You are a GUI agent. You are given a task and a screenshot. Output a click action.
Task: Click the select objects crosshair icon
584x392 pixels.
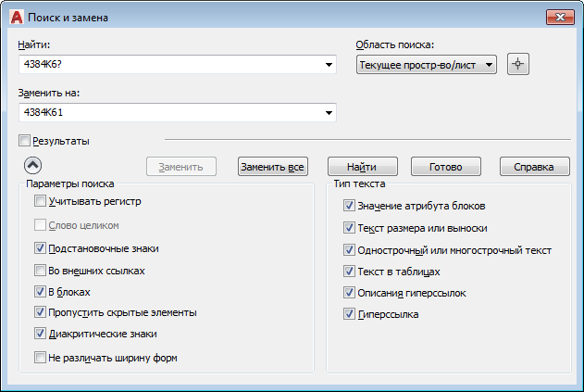tap(518, 64)
